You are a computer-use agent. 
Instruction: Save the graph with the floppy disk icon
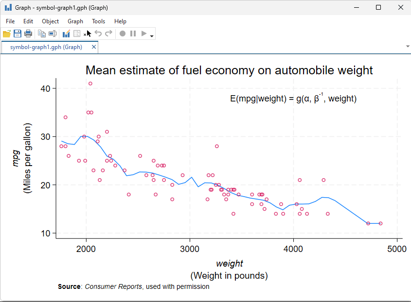pos(18,34)
